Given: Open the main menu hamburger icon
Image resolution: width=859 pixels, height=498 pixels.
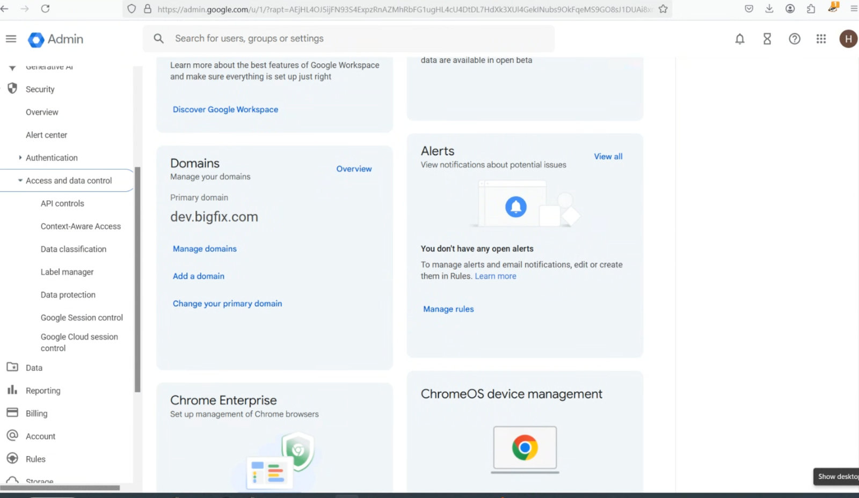Looking at the screenshot, I should (x=11, y=39).
